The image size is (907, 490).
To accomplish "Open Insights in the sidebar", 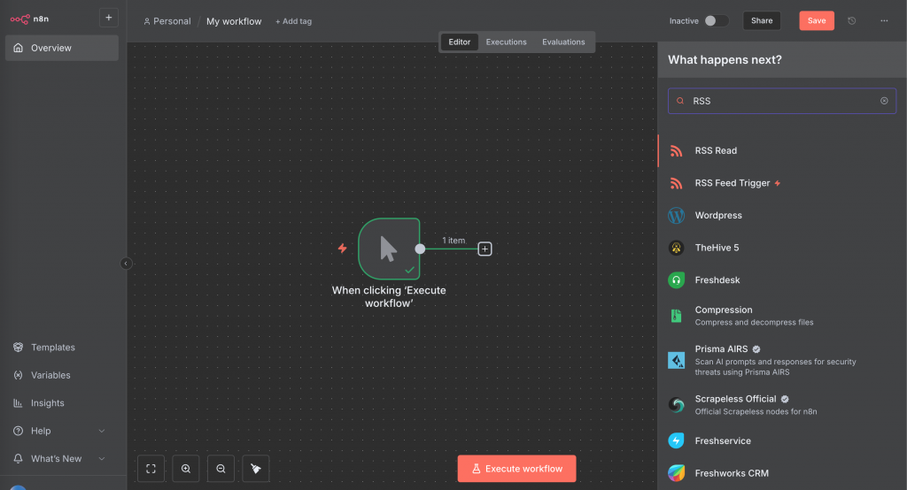I will (48, 402).
